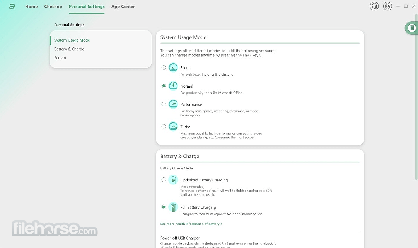Click the Performance mode gauge icon
This screenshot has width=418, height=248.
pyautogui.click(x=173, y=104)
